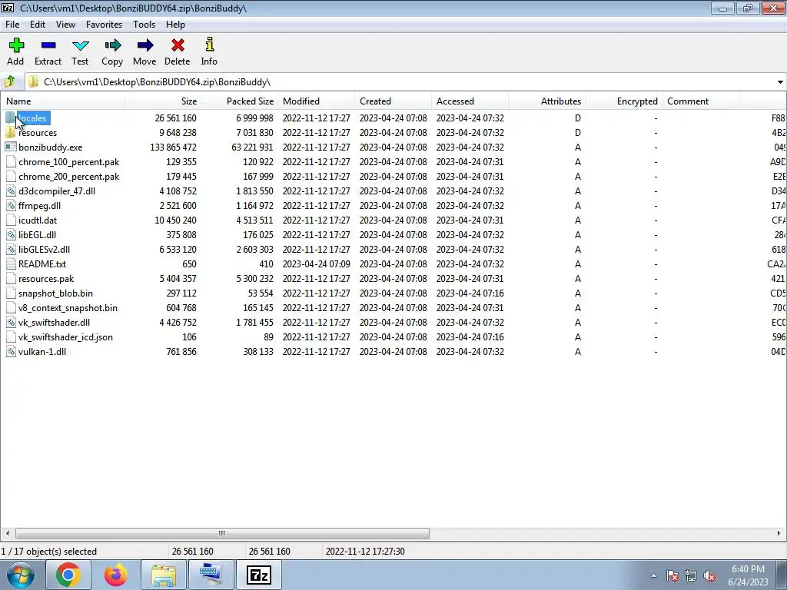
Task: Open the View menu
Action: pyautogui.click(x=65, y=24)
